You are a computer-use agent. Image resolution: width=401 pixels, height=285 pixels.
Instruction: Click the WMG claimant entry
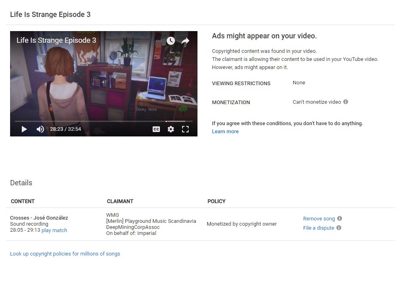tap(113, 215)
